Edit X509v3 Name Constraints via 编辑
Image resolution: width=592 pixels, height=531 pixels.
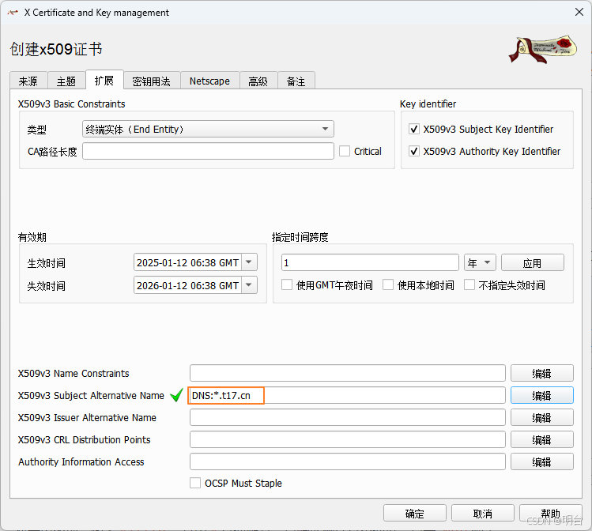[x=541, y=373]
